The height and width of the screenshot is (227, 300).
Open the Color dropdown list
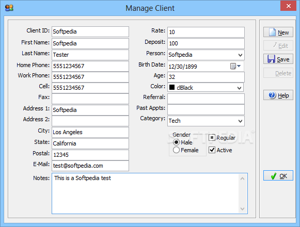click(239, 88)
